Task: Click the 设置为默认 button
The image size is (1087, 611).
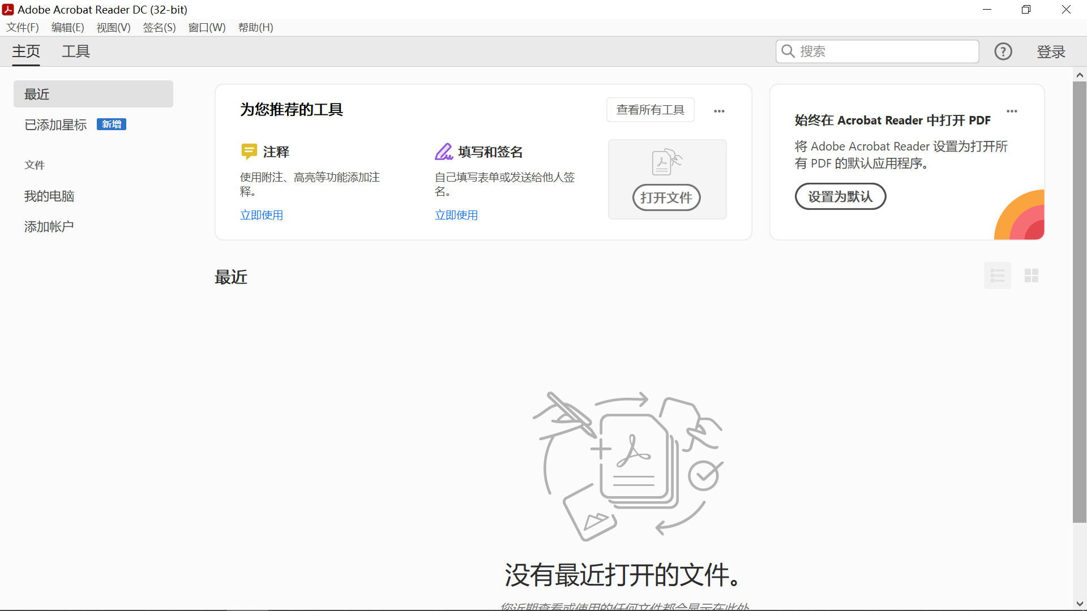Action: point(840,196)
